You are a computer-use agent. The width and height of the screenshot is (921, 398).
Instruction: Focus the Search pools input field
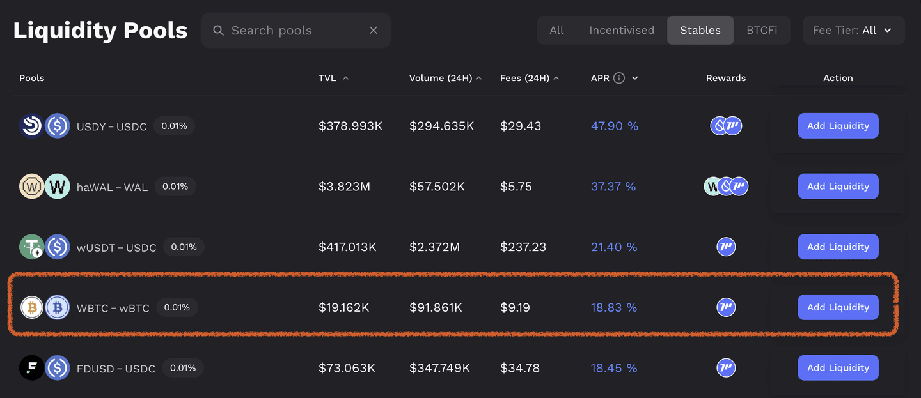click(288, 31)
